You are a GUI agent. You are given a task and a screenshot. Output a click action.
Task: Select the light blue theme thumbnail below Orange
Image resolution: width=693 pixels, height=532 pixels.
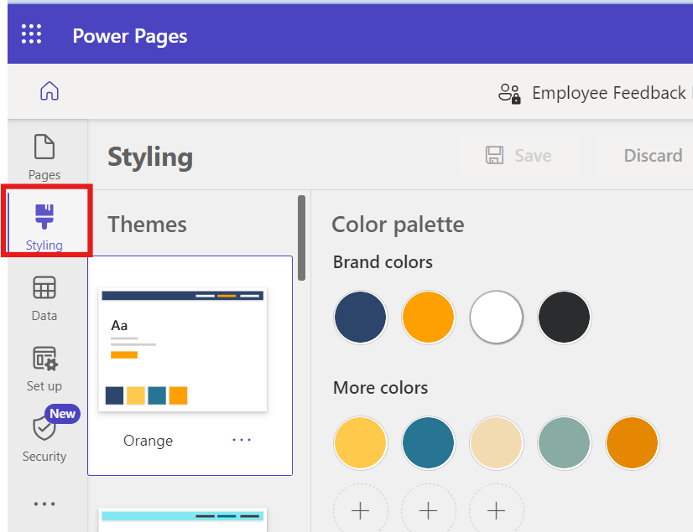(x=183, y=519)
